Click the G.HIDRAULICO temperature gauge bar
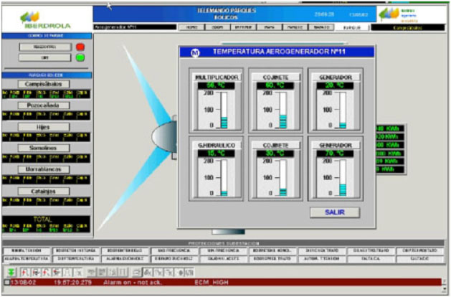 point(224,178)
